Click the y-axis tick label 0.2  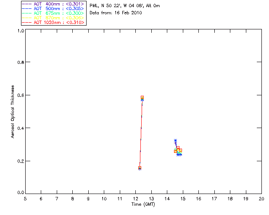click(x=21, y=161)
